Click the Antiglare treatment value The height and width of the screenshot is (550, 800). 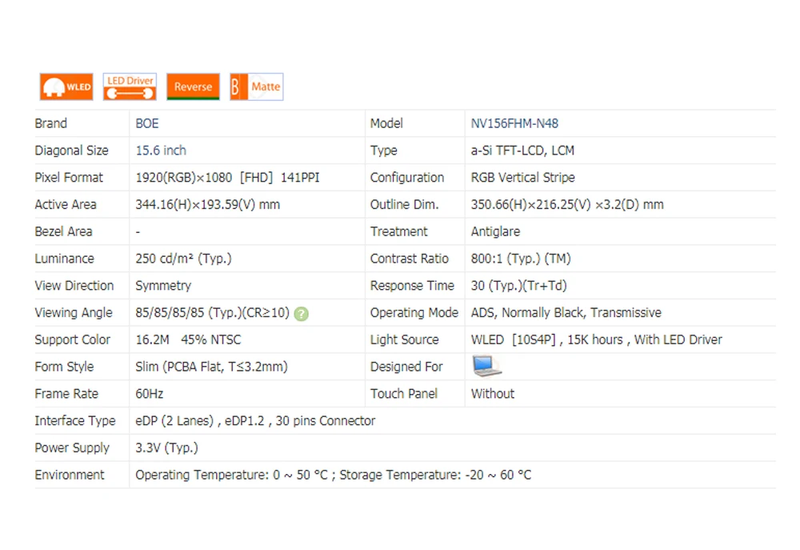pos(495,232)
